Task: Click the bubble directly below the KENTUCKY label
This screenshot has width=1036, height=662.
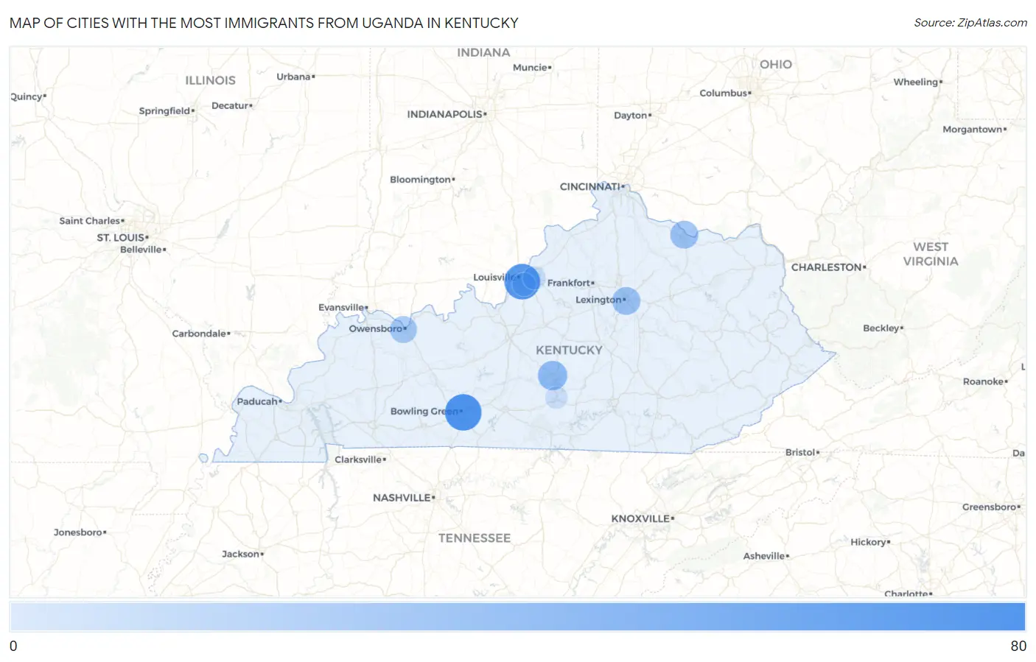Action: 553,376
